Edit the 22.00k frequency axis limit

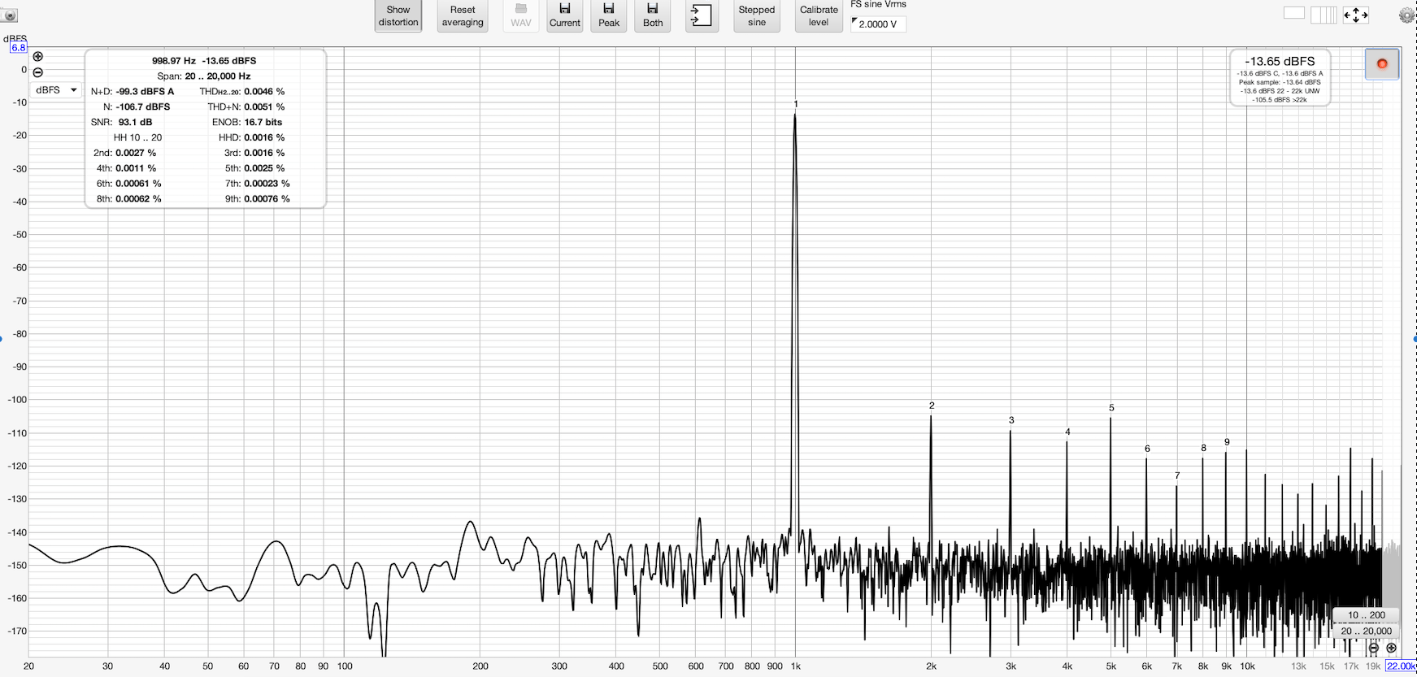[x=1401, y=666]
